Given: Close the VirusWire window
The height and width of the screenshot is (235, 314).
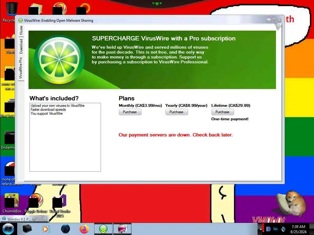Looking at the screenshot, I should [279, 21].
